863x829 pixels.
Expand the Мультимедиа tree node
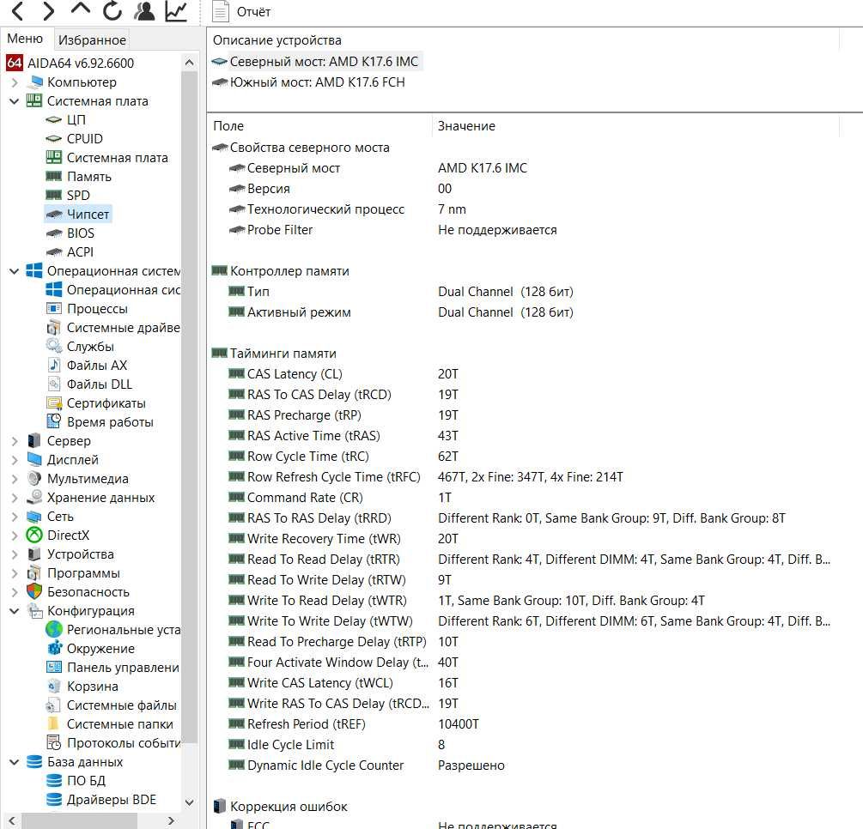[x=15, y=479]
